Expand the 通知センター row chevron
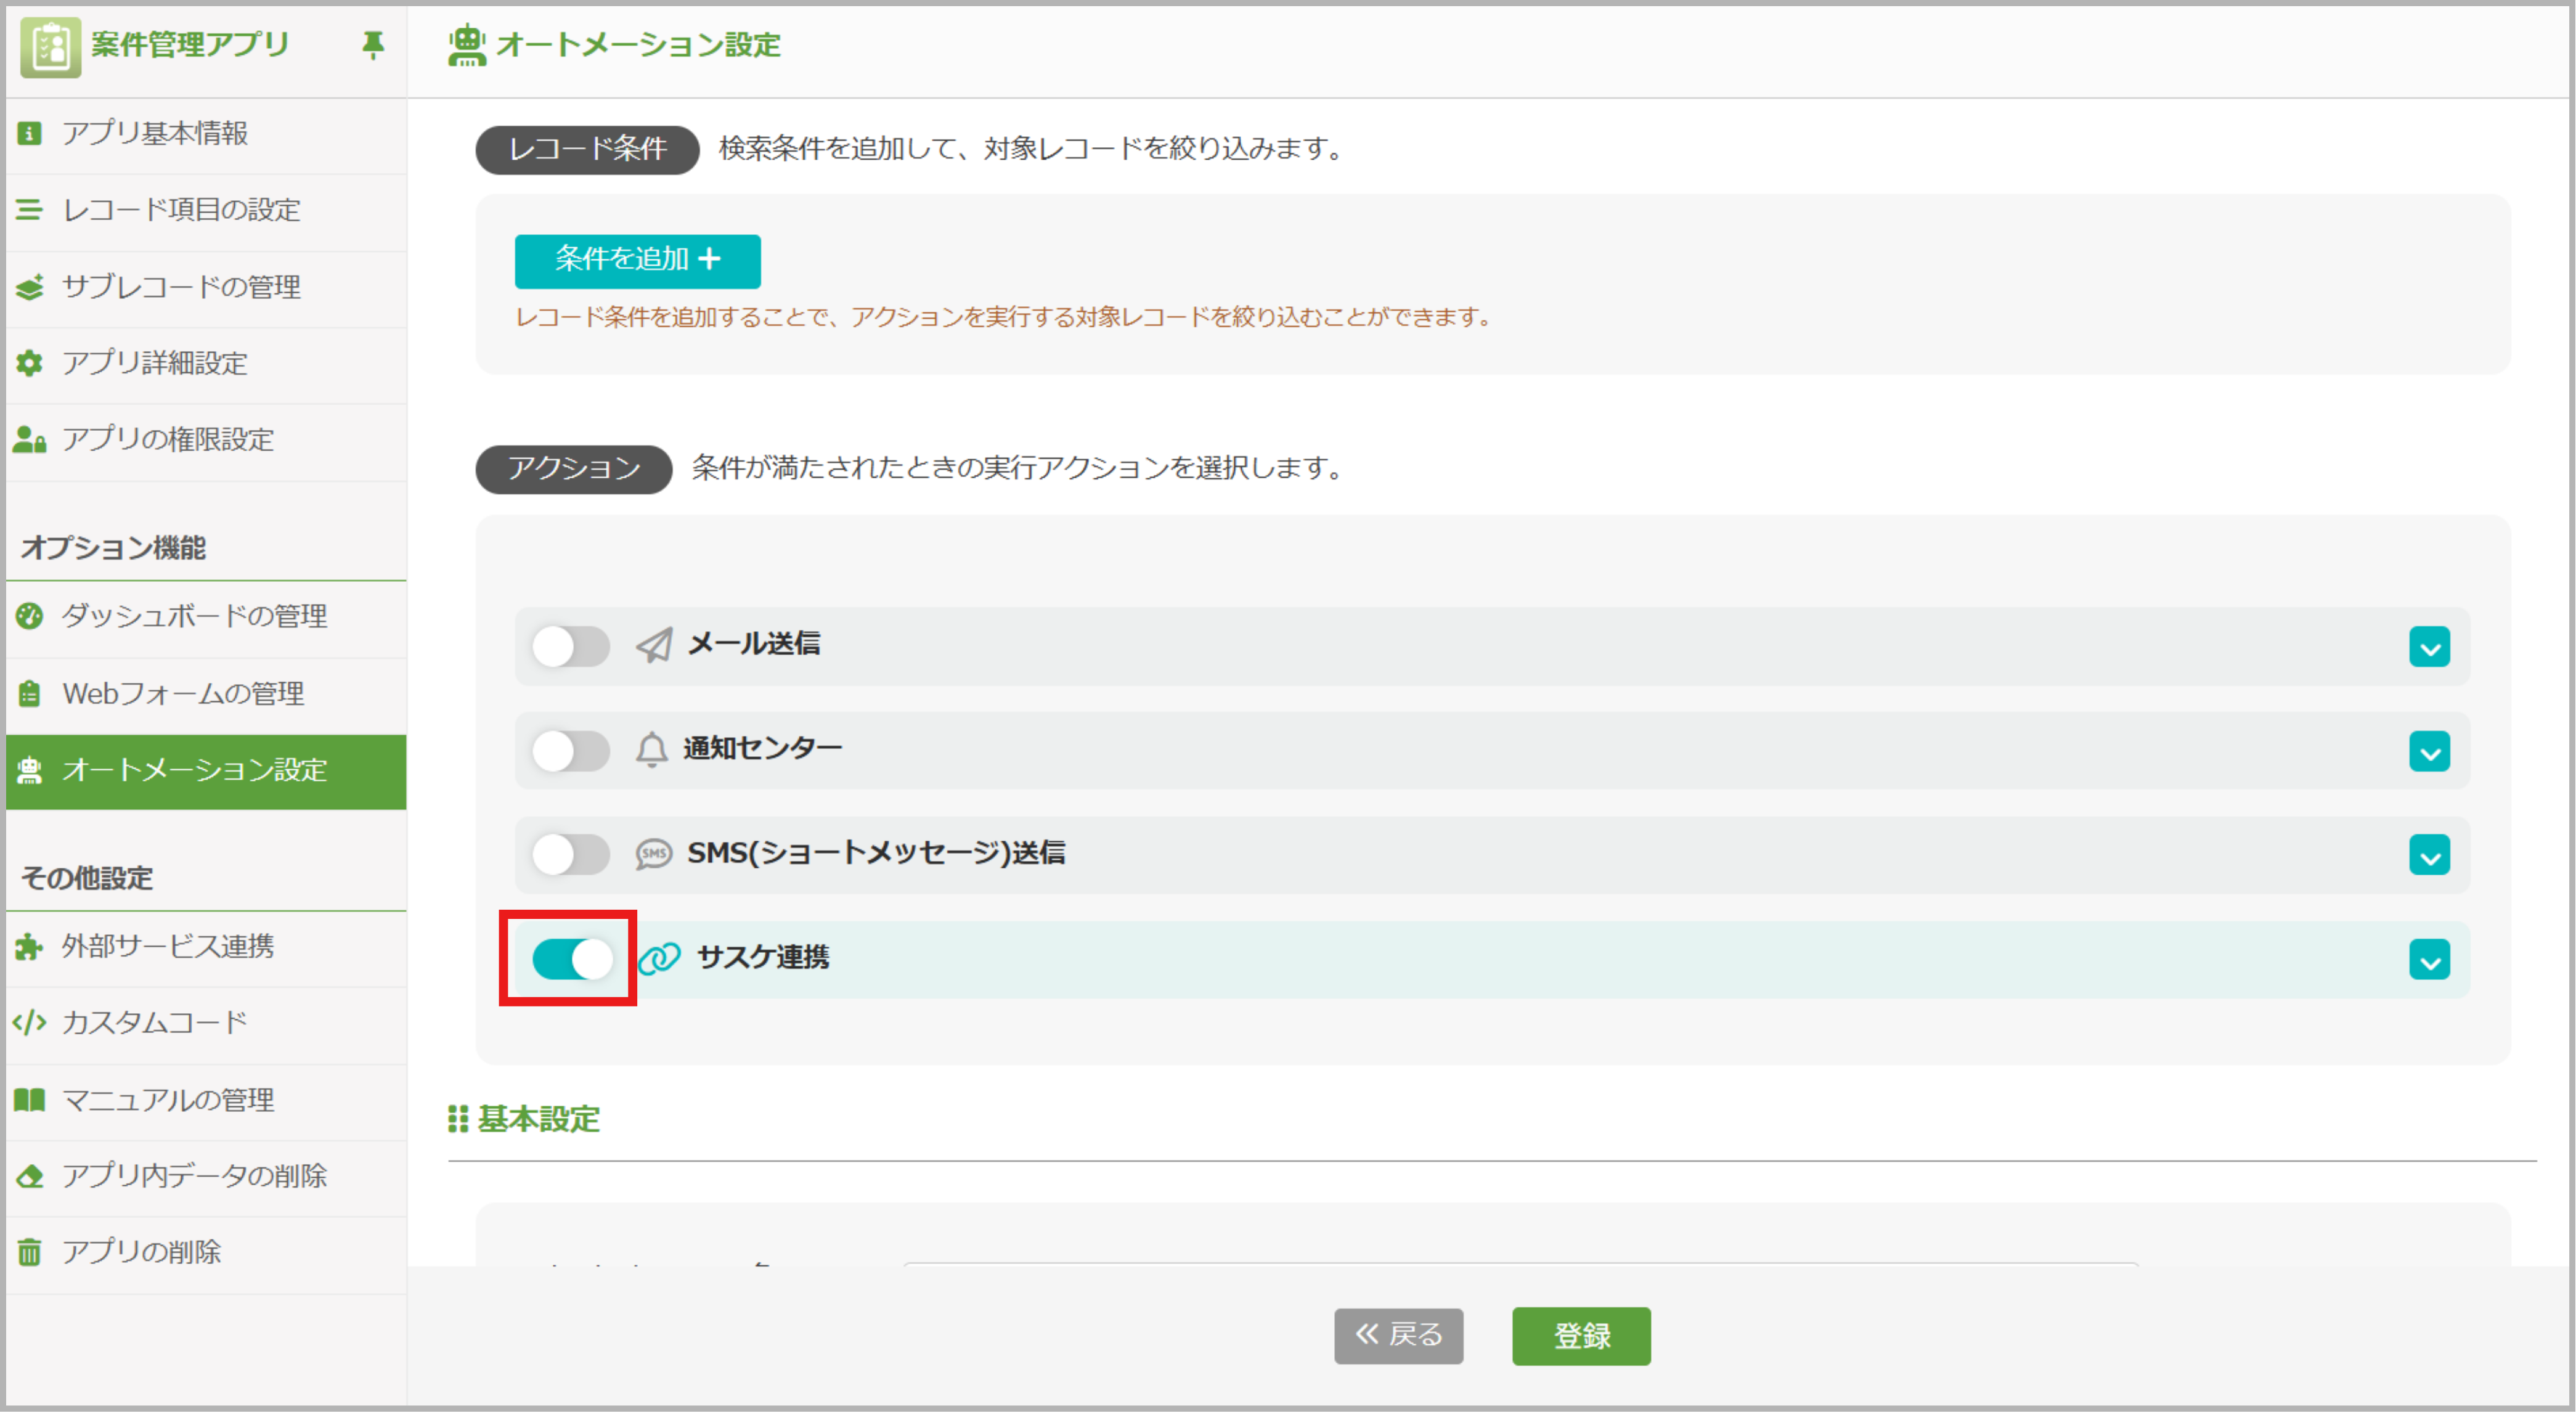Screen dimensions: 2576x1412 2429,751
